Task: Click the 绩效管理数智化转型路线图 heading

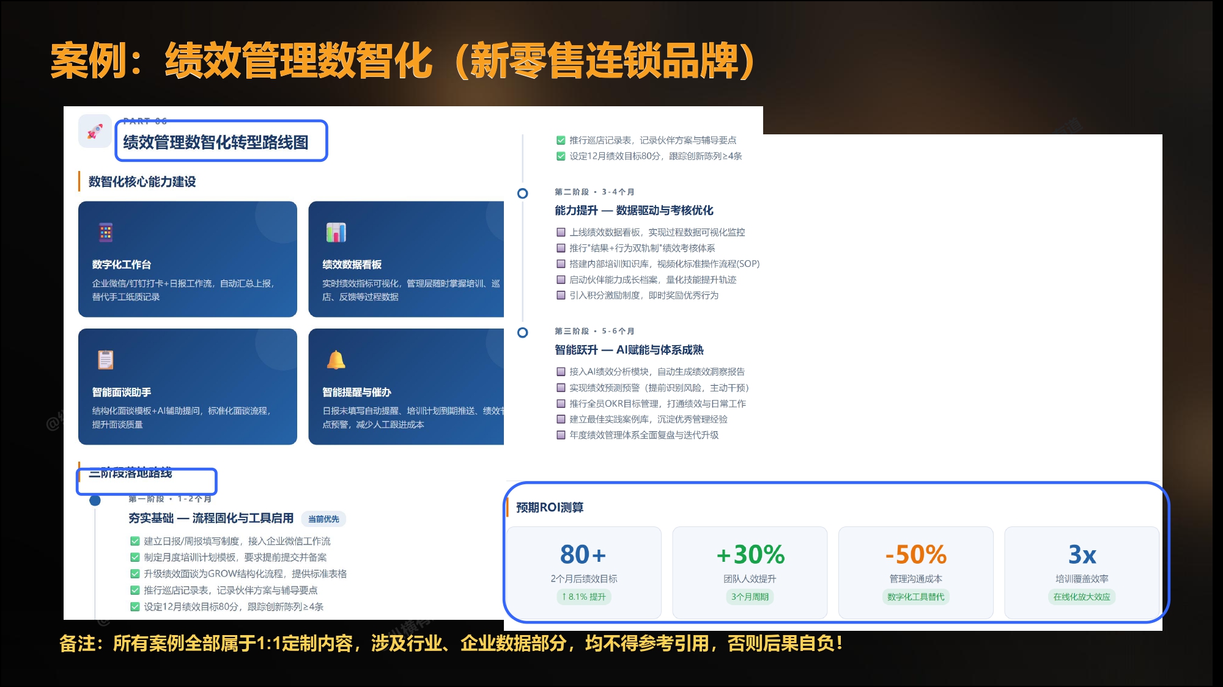Action: [x=216, y=142]
